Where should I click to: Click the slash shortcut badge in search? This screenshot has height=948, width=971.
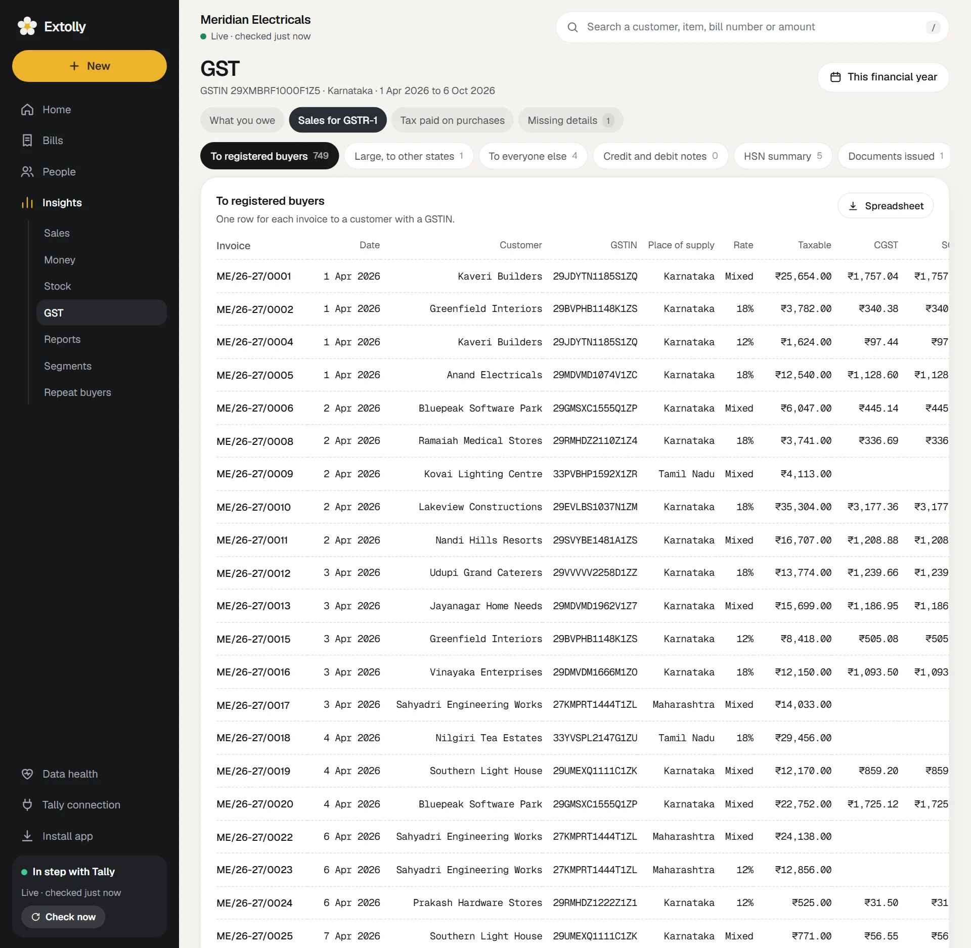(x=933, y=27)
